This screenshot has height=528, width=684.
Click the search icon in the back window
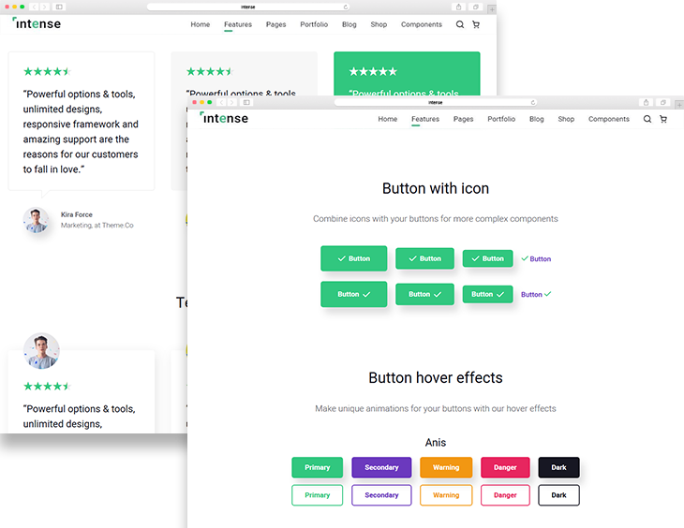460,25
